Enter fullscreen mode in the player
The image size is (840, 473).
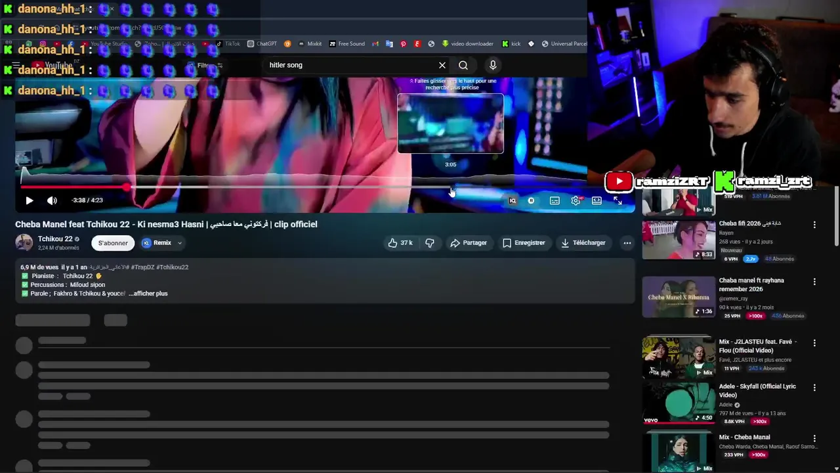(x=618, y=200)
